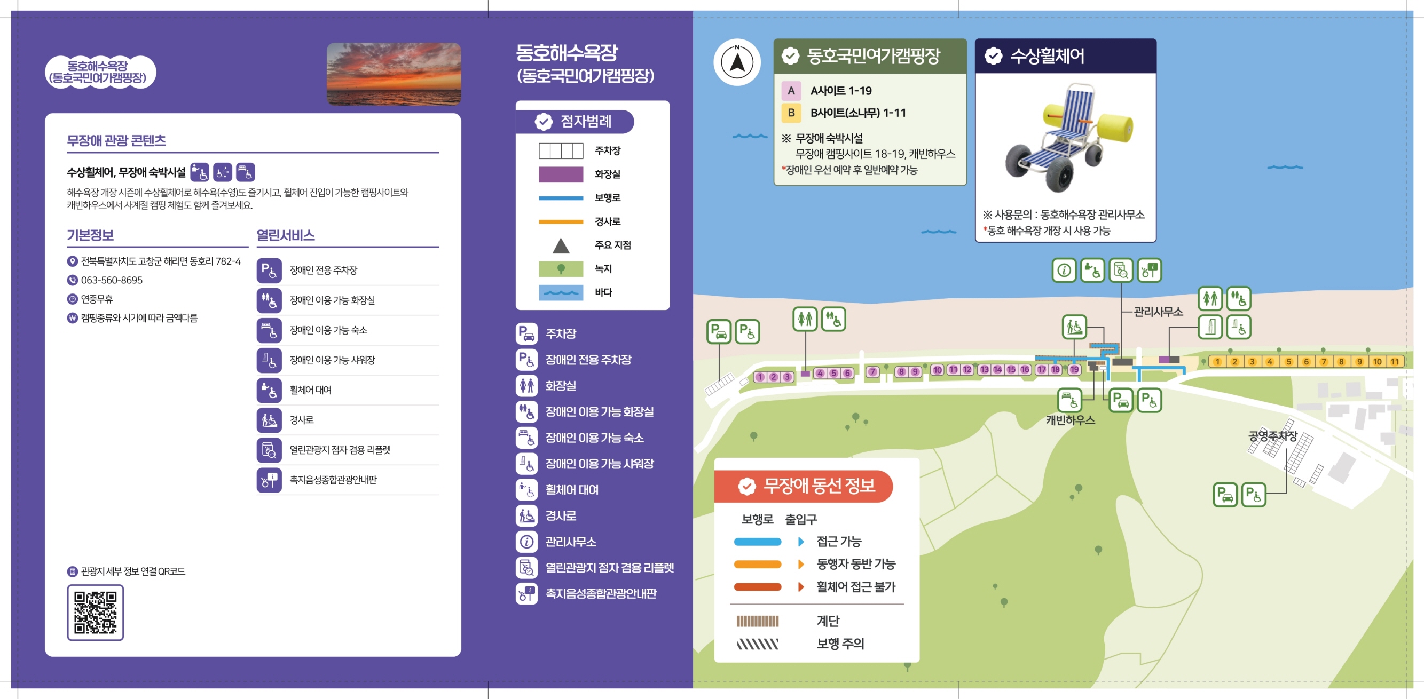Click the 관리사무소 label on the map
1424x699 pixels.
[1158, 312]
